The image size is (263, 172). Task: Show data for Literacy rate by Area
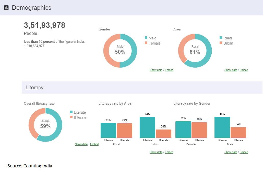[156, 152]
